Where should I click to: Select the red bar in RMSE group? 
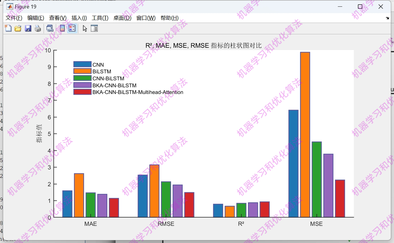click(x=189, y=205)
